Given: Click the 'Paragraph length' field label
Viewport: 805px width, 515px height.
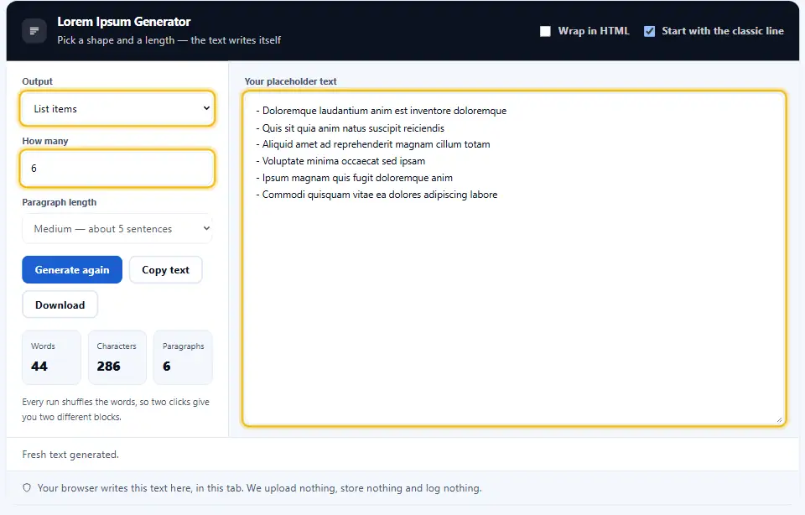Looking at the screenshot, I should pyautogui.click(x=59, y=202).
